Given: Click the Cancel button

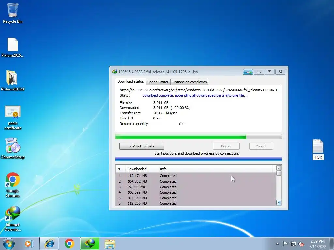Looking at the screenshot, I should [x=261, y=146].
